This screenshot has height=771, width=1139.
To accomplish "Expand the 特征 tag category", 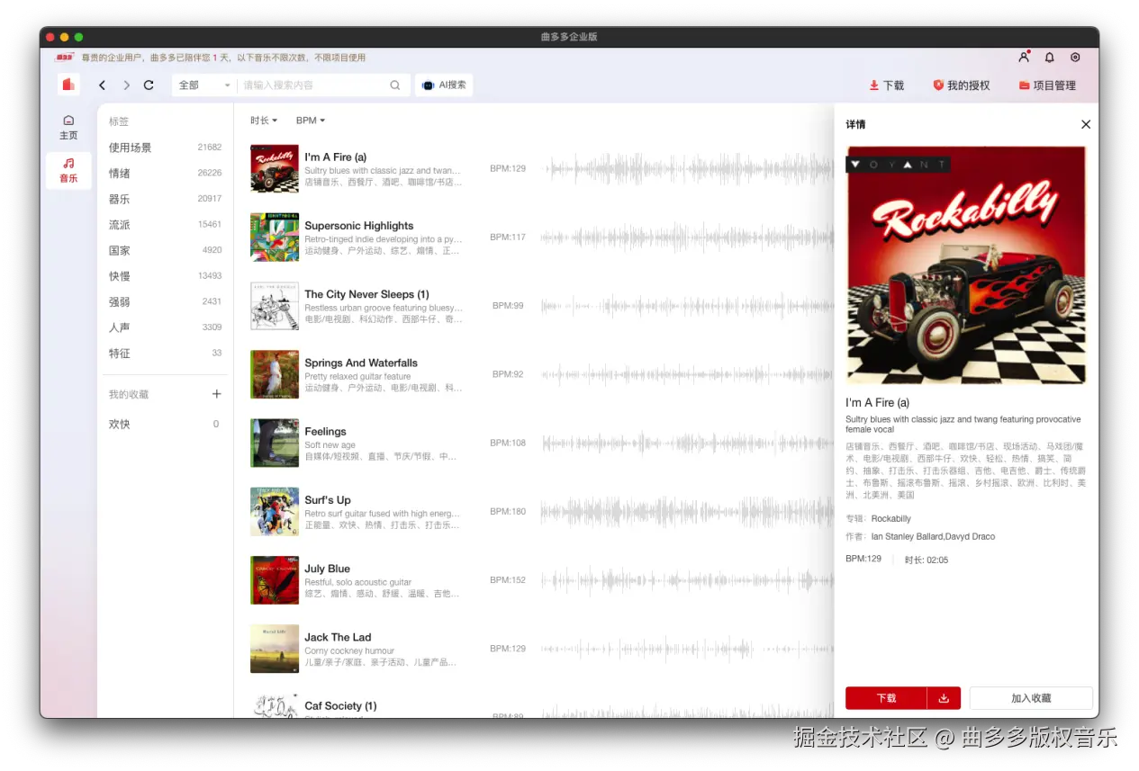I will pyautogui.click(x=165, y=354).
